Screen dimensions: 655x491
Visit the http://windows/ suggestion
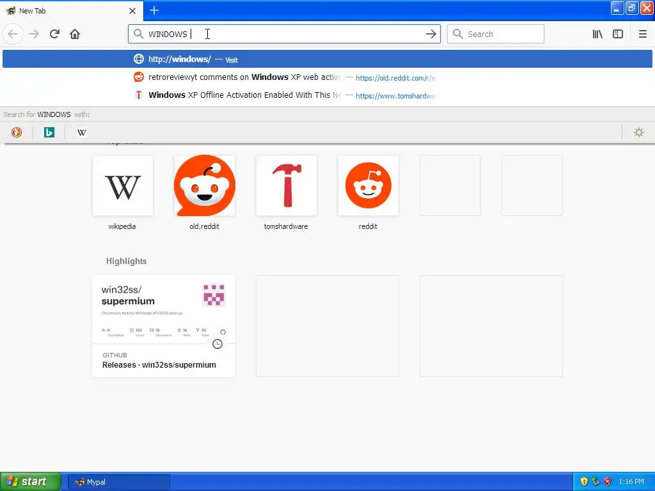(x=327, y=59)
